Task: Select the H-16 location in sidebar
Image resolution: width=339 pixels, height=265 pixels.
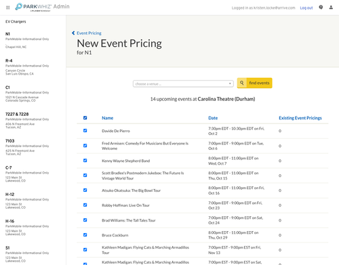Action: pyautogui.click(x=27, y=227)
